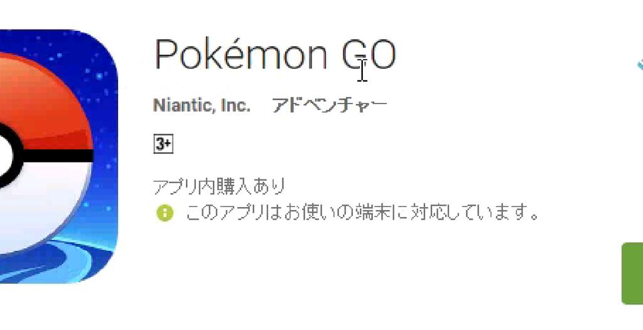Click the green install button at right edge

tap(632, 274)
